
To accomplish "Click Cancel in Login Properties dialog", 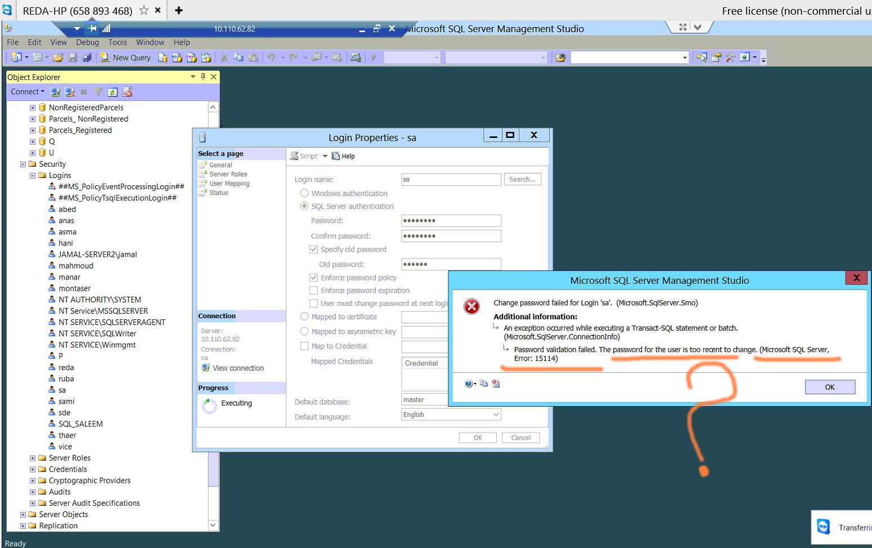I will [x=520, y=438].
